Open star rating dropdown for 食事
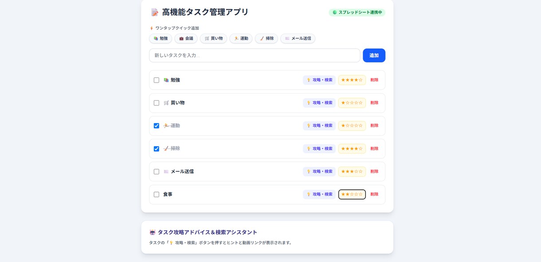The height and width of the screenshot is (262, 541). [352, 195]
